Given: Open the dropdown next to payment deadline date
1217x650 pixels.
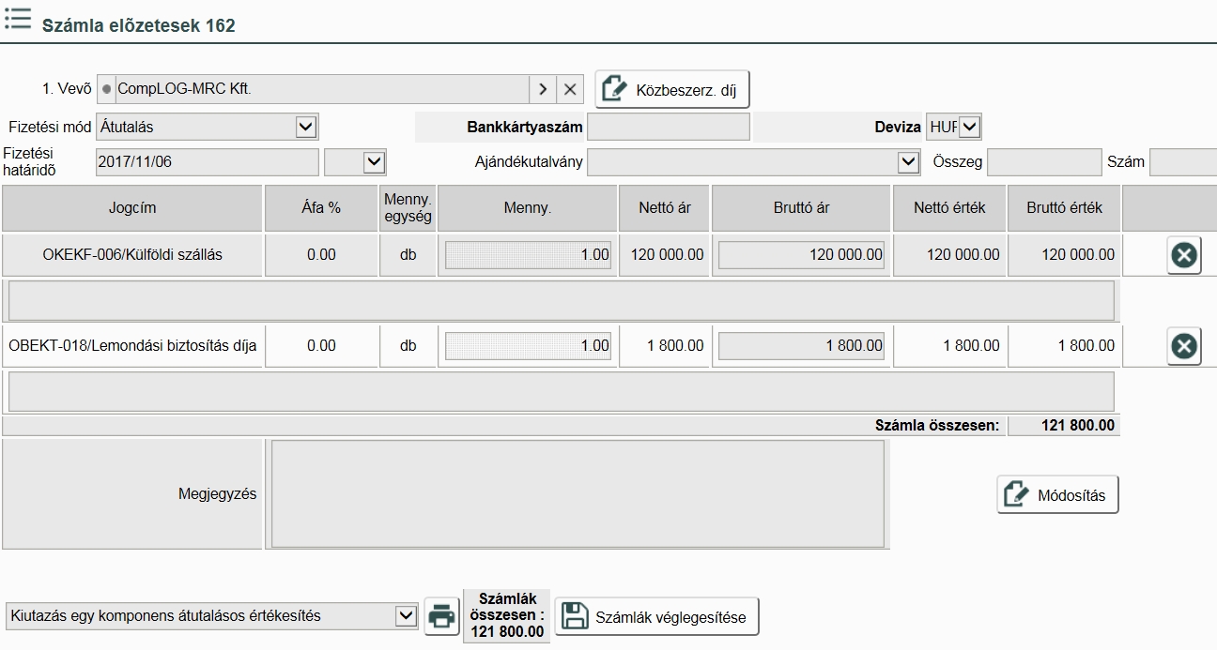Looking at the screenshot, I should click(x=374, y=162).
